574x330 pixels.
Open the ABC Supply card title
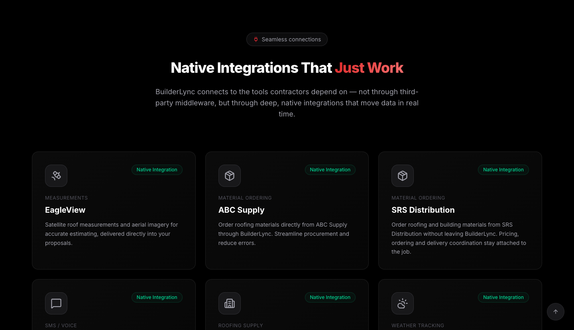pos(241,210)
